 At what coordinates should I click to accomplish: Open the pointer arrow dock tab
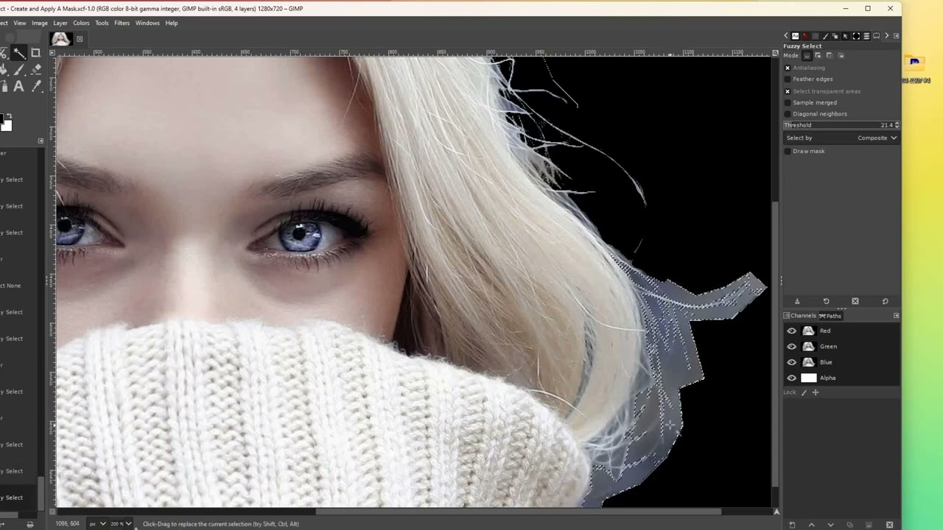[845, 36]
